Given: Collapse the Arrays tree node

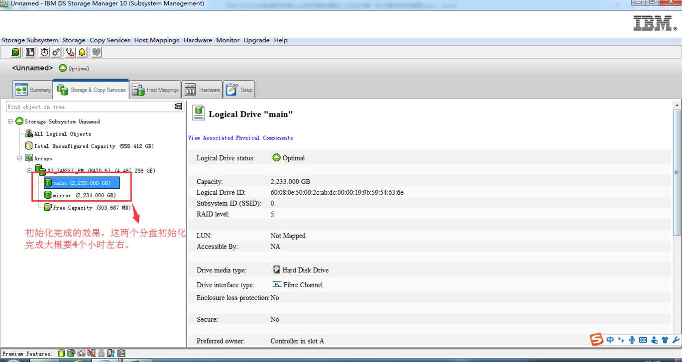Looking at the screenshot, I should 20,158.
